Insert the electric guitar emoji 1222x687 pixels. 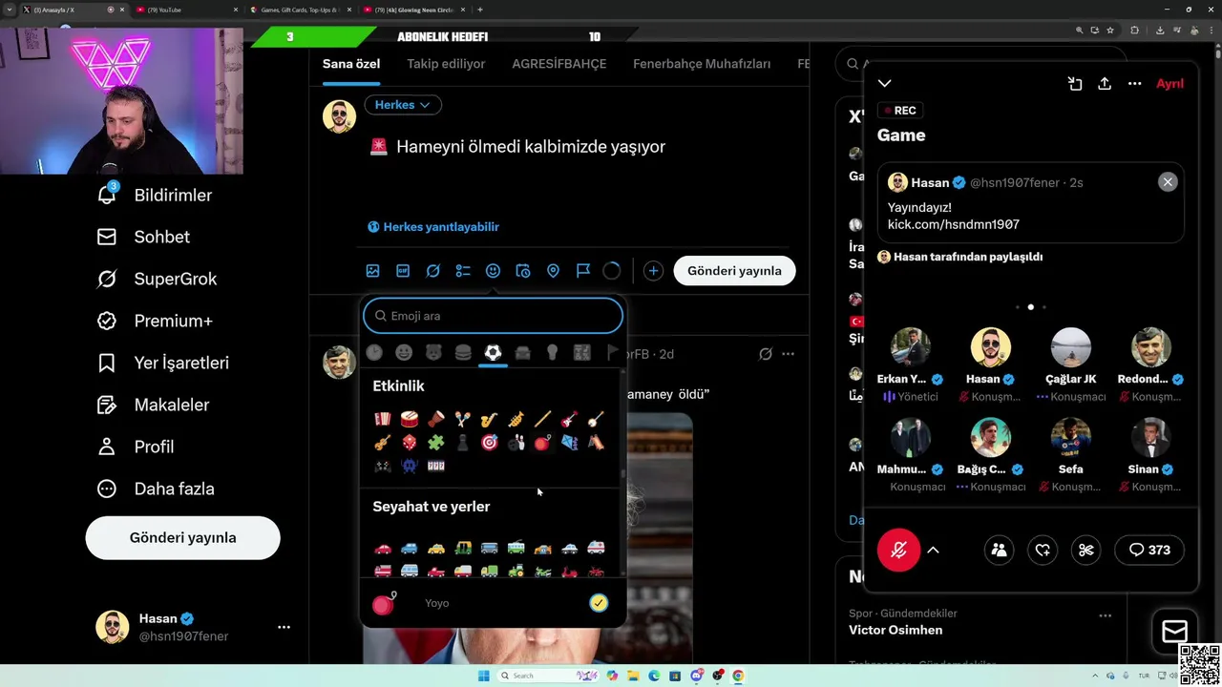(x=569, y=419)
